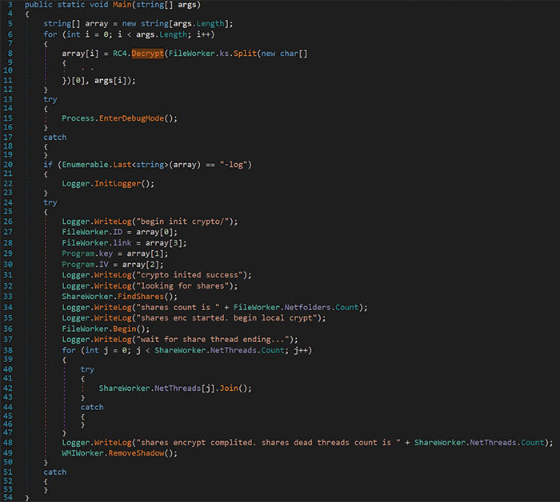Click the catch keyword after EnterDebugMode block
560x502 pixels.
pyautogui.click(x=54, y=137)
